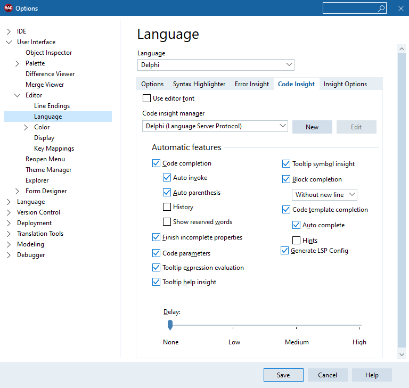Expand the Palette node

pos(17,63)
